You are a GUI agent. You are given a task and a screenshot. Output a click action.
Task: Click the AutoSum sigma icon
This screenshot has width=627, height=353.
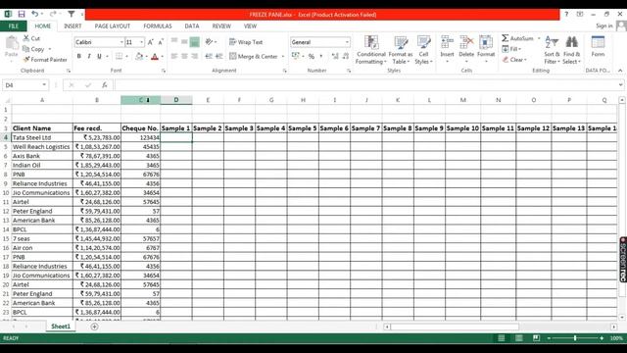click(506, 38)
